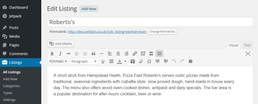The height and width of the screenshot is (104, 258).
Task: Open keyboard shortcuts help icon
Action: coord(191,61)
